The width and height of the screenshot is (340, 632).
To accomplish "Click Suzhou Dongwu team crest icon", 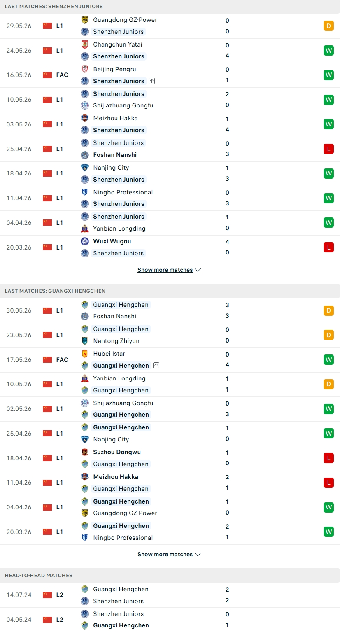I will pos(85,452).
